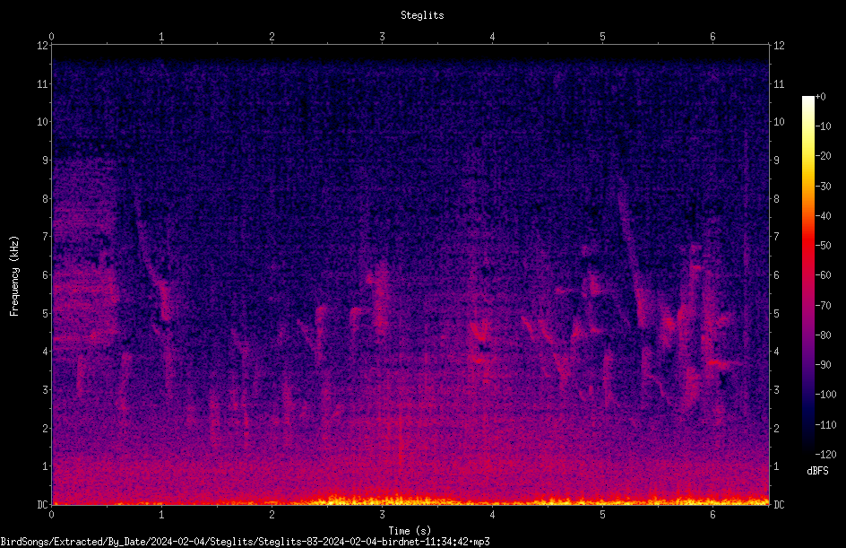Click the 2 second tick on top axis

pyautogui.click(x=272, y=37)
